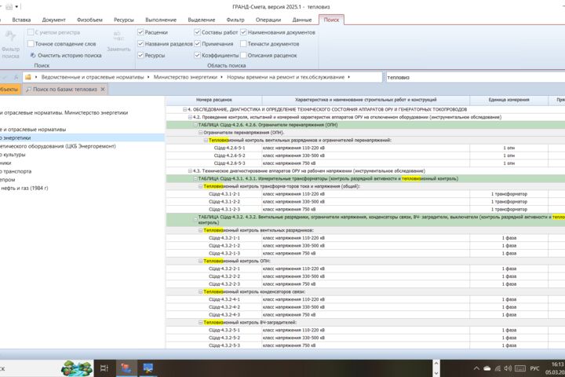Collapse Тепловизионный контроль ОПН group
565x377 pixels.
point(201,261)
